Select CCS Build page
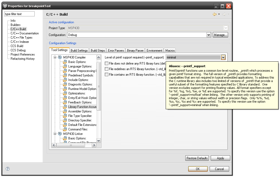 coord(17,46)
